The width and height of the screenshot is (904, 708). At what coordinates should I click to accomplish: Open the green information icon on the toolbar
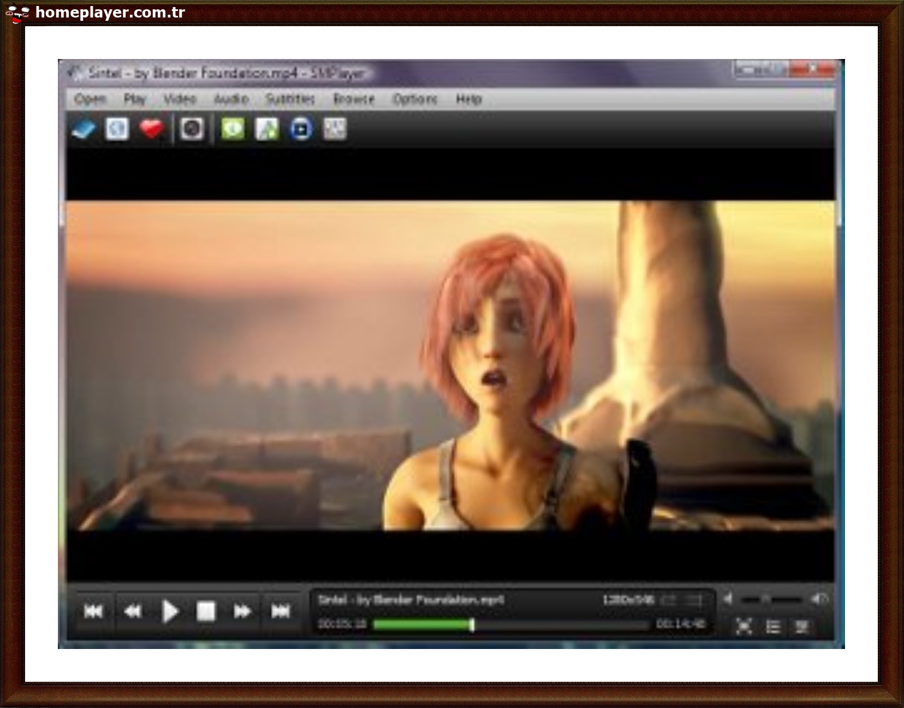pos(234,129)
